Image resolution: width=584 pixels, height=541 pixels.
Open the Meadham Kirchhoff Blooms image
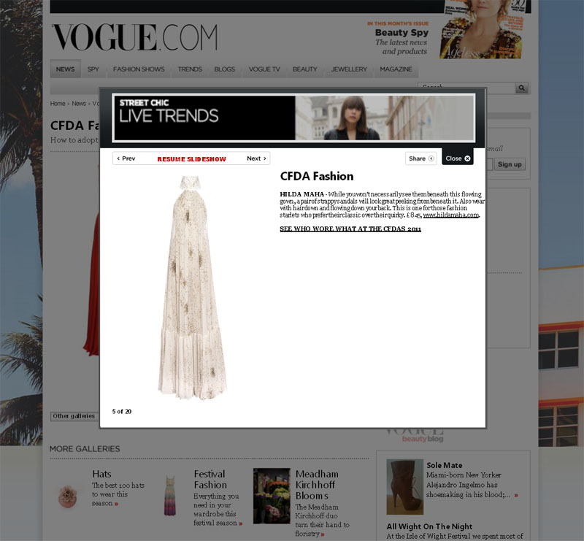coord(272,496)
